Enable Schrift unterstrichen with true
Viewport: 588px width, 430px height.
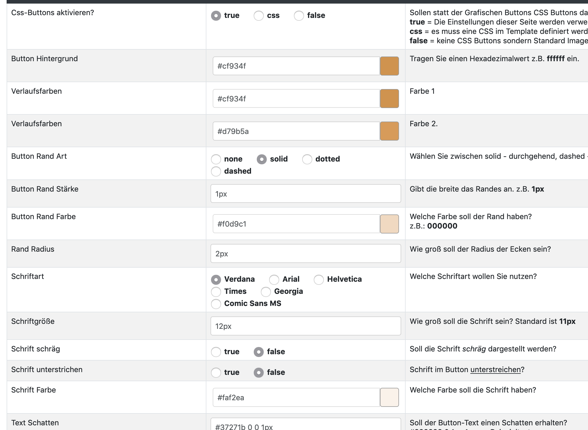(x=216, y=373)
